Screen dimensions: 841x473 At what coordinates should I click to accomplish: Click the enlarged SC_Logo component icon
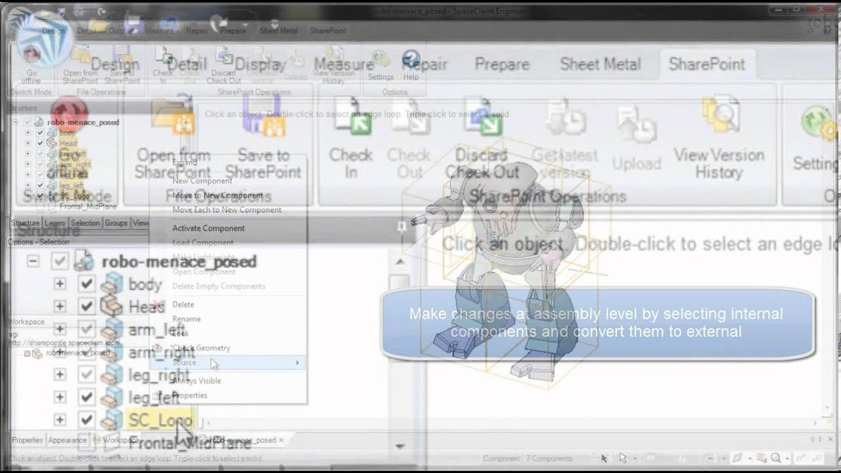pos(111,418)
